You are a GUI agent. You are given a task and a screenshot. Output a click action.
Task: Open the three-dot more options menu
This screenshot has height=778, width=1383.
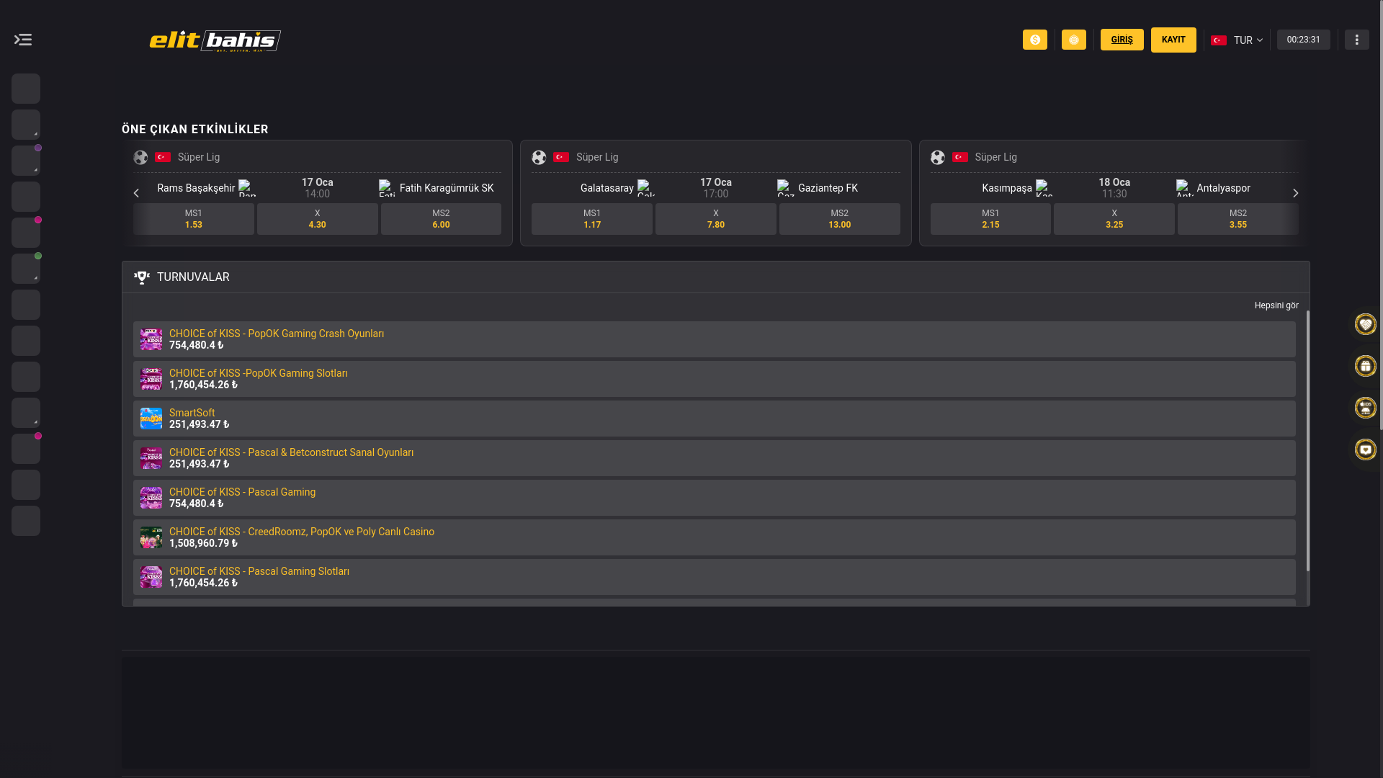tap(1357, 40)
